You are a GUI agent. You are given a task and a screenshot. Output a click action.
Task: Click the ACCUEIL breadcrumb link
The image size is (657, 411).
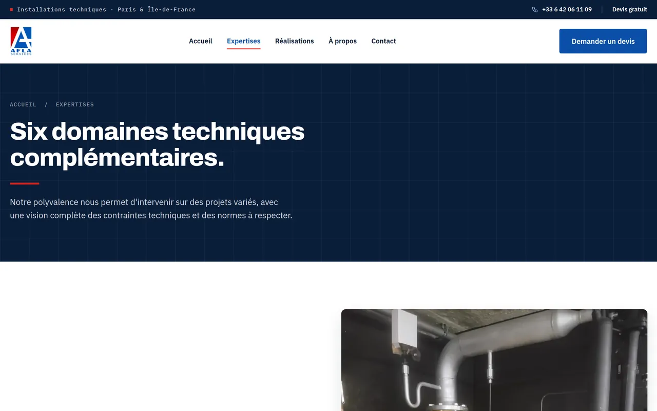pyautogui.click(x=23, y=104)
